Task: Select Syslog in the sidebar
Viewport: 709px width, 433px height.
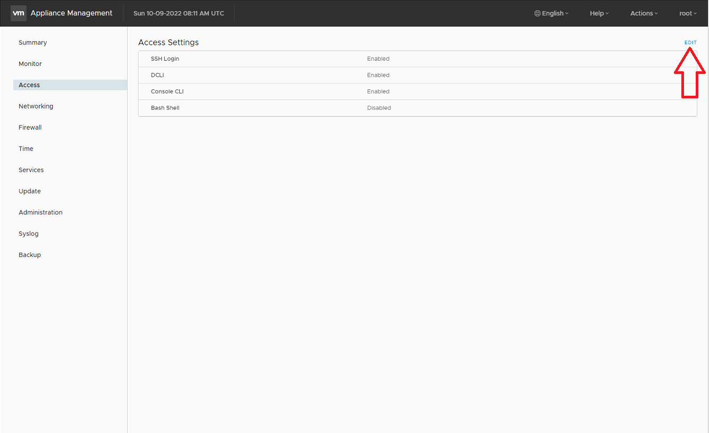Action: pyautogui.click(x=29, y=234)
